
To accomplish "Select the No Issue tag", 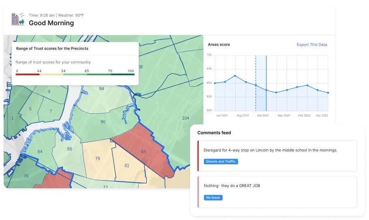I will [213, 198].
